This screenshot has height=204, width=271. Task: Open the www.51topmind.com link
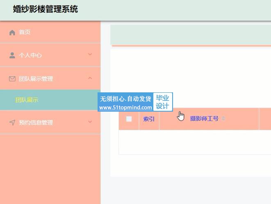(125, 107)
